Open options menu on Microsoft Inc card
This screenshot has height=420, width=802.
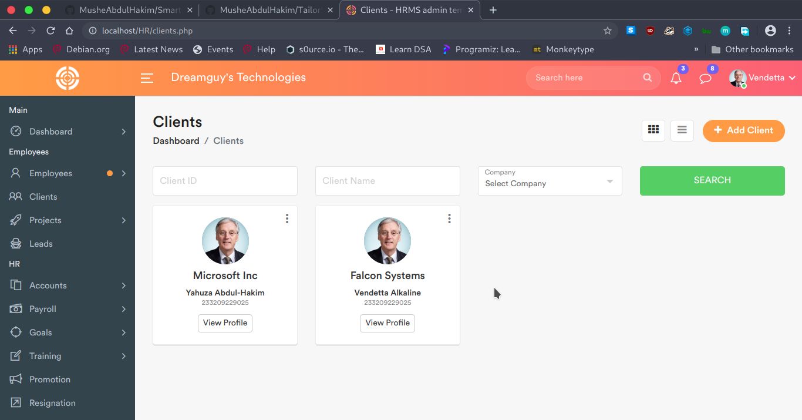287,219
